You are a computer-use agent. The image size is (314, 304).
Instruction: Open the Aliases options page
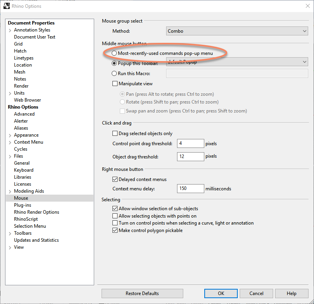21,128
